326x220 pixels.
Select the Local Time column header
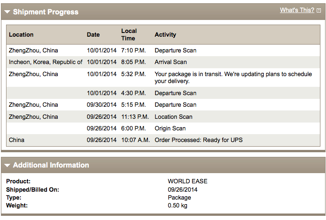coord(129,34)
